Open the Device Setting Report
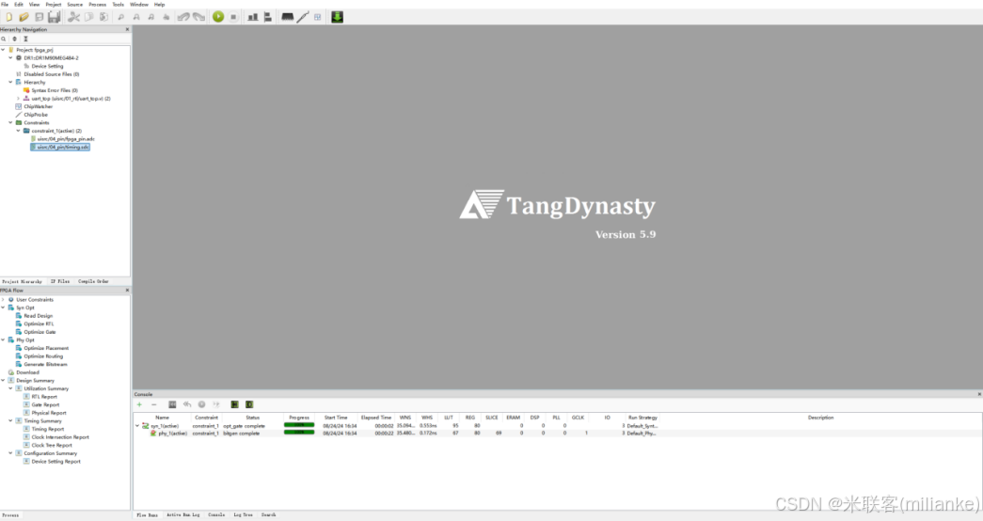The height and width of the screenshot is (521, 983). click(x=55, y=462)
